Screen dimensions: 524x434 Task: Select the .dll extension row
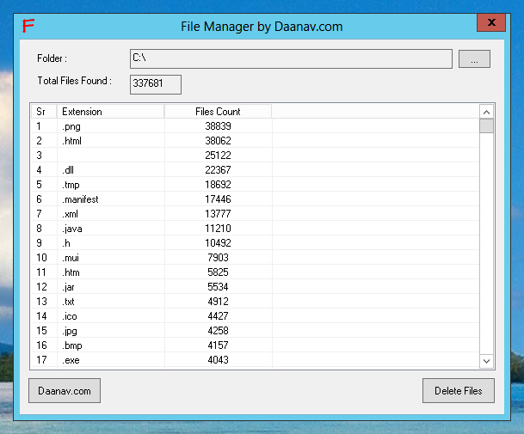tap(256, 170)
